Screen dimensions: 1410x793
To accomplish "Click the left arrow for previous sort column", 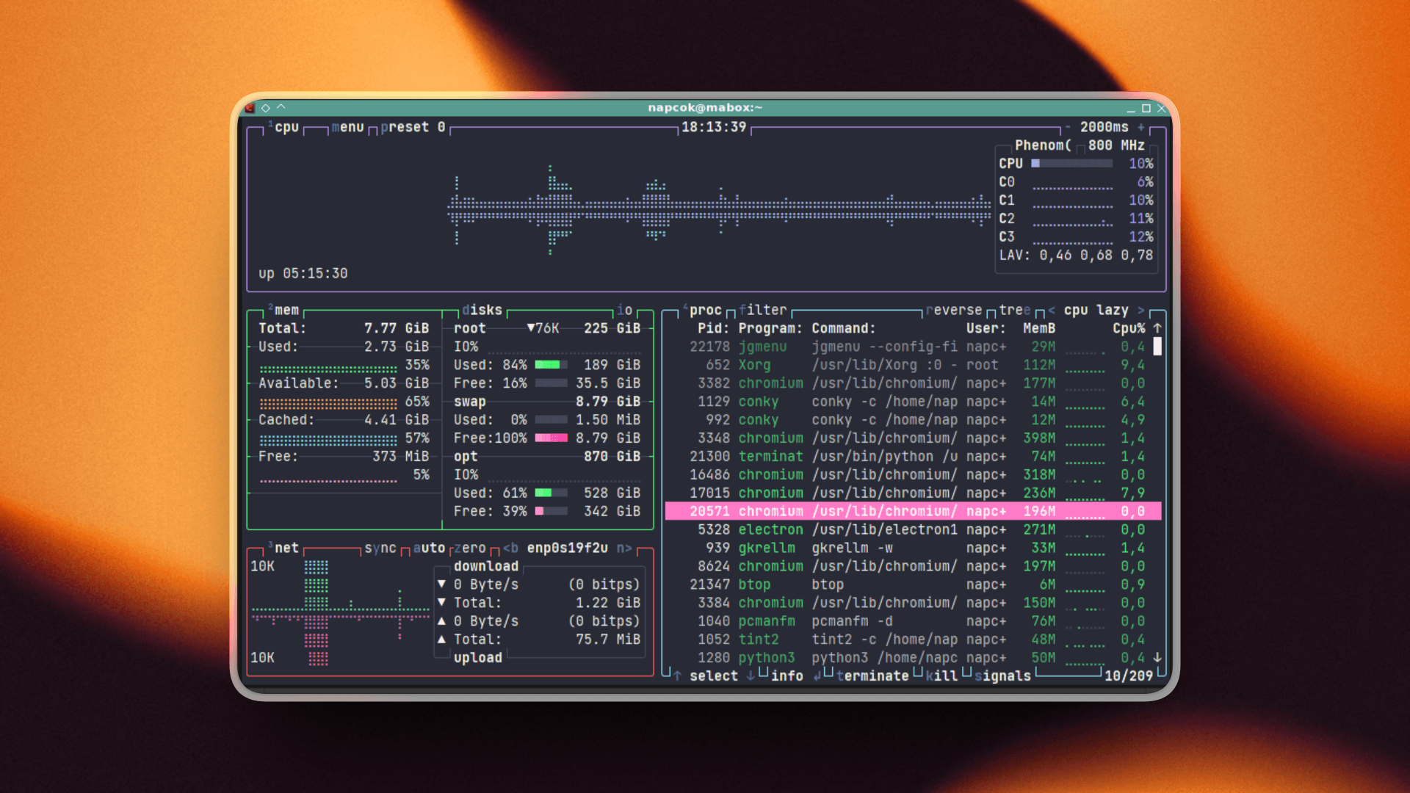I will click(x=1052, y=311).
